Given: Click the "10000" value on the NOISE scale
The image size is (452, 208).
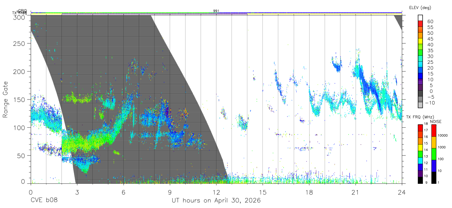Looking at the screenshot, I should 442,135.
